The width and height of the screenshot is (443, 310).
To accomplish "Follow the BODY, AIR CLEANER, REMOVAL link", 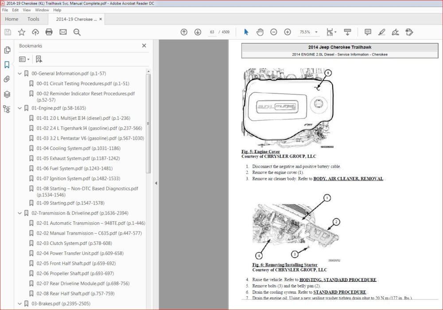I will [348, 178].
